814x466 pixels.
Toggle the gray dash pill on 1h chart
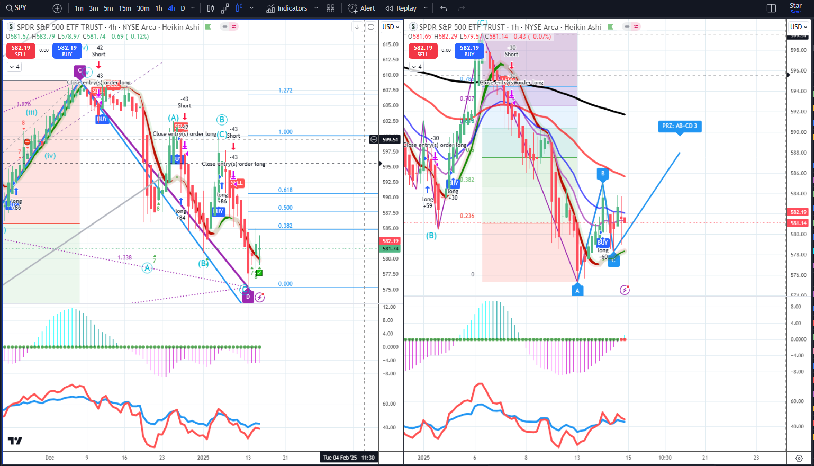tap(627, 26)
